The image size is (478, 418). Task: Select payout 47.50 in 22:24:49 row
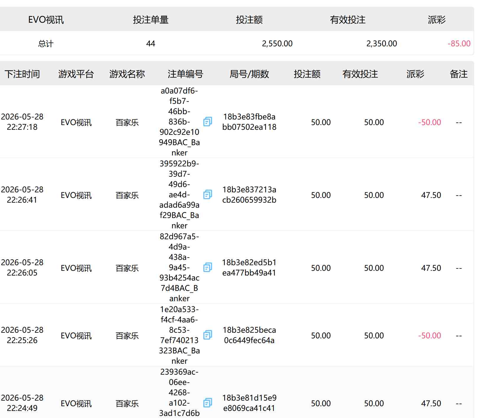pos(431,403)
